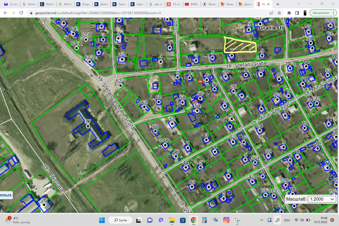The image size is (339, 226).
Task: Toggle the browser side panel
Action: coord(297,13)
